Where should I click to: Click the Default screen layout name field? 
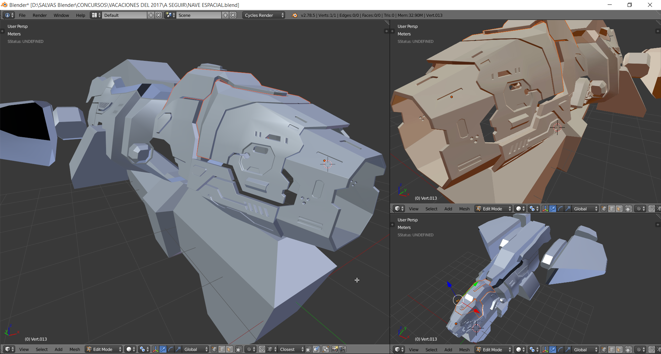pos(125,15)
